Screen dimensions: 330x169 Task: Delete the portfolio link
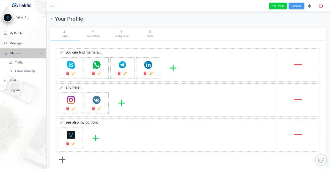click(68, 143)
